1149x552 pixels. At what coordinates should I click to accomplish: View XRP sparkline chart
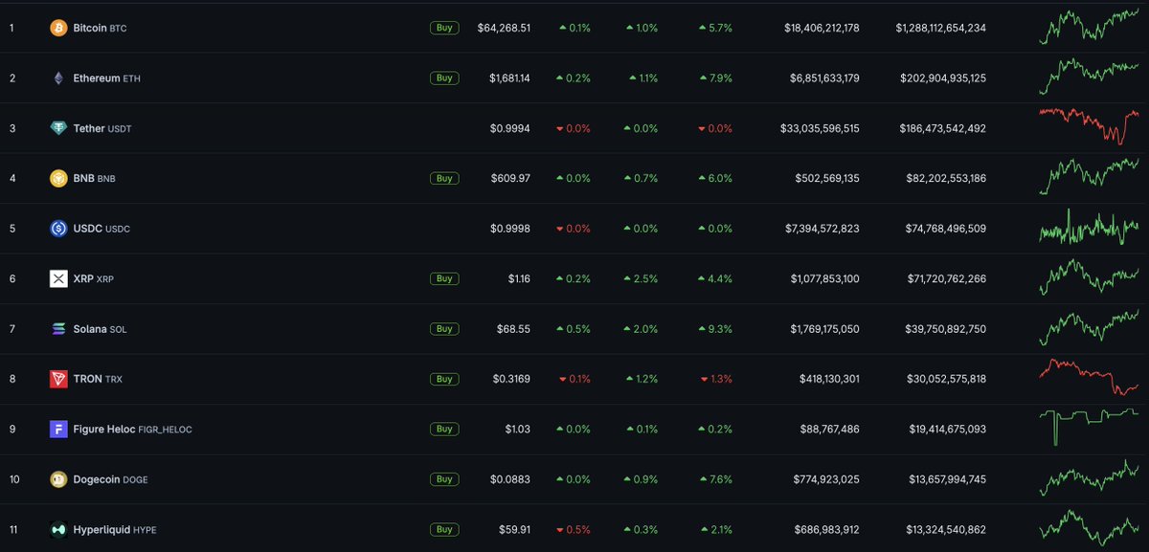[1090, 276]
